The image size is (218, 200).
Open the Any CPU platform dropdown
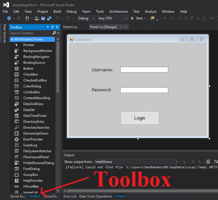click(x=113, y=18)
